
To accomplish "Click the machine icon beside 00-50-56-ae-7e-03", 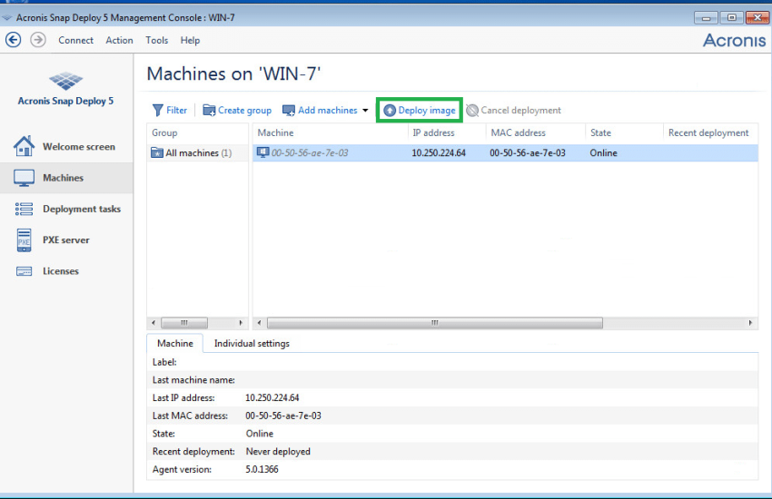I will point(262,152).
